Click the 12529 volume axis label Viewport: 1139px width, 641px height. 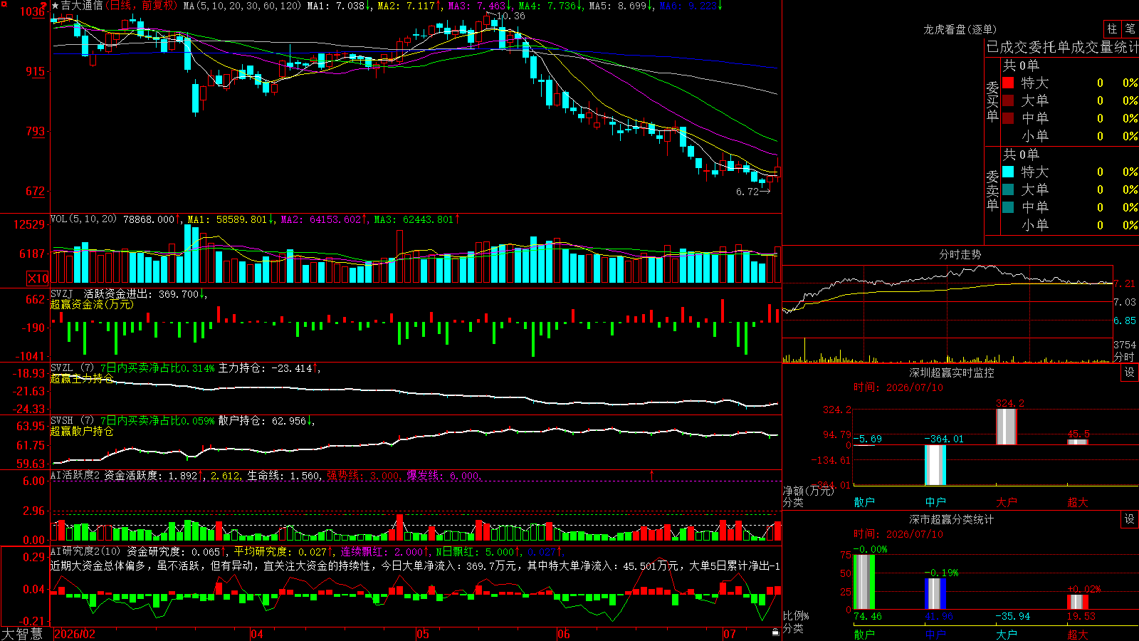pos(30,224)
